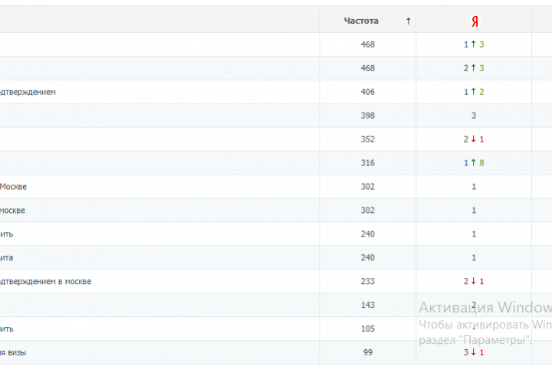Click the Yandex position 3 in the 398 row

pyautogui.click(x=474, y=116)
